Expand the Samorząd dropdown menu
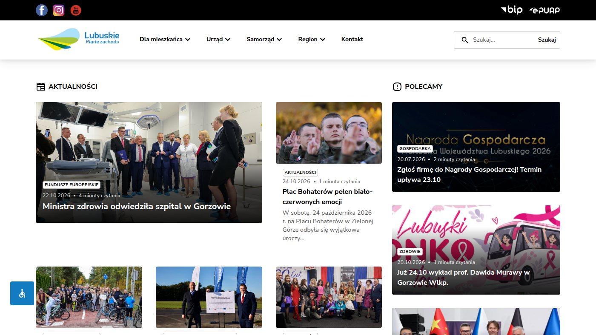596x335 pixels. click(x=264, y=39)
